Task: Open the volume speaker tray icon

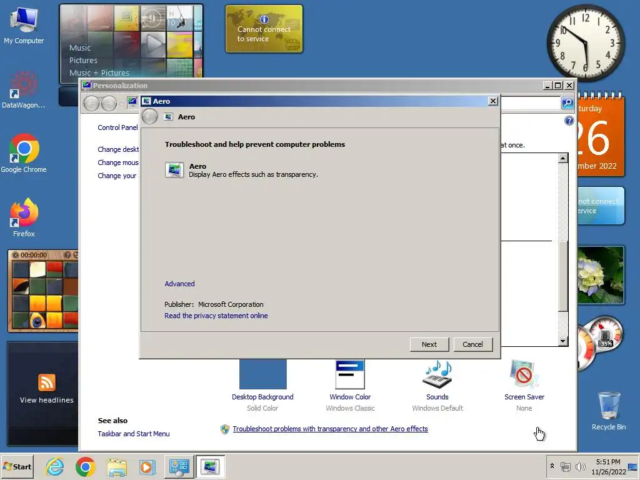Action: click(x=580, y=466)
